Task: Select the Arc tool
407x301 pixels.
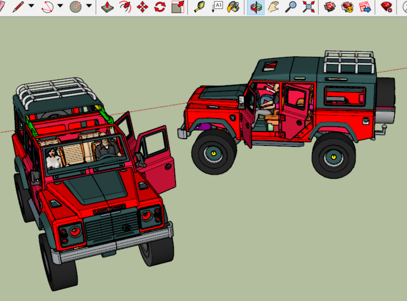Action: tap(47, 6)
